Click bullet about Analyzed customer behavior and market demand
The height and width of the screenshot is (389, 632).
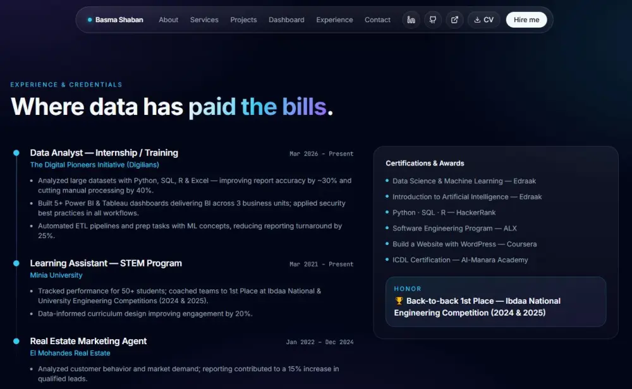coord(188,373)
